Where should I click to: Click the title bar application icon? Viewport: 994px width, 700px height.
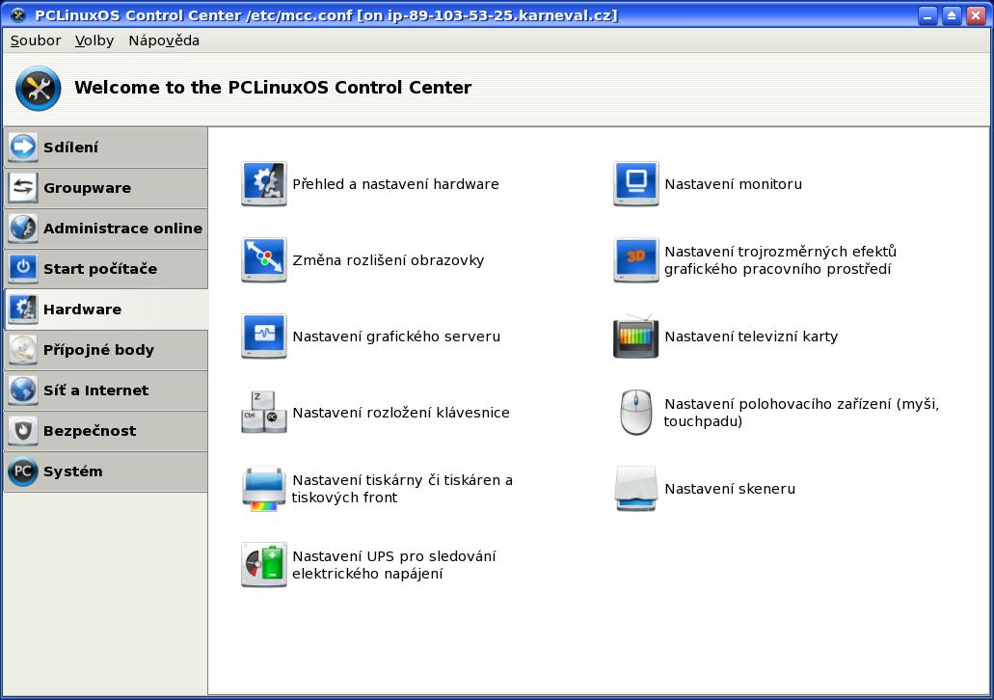click(x=18, y=14)
